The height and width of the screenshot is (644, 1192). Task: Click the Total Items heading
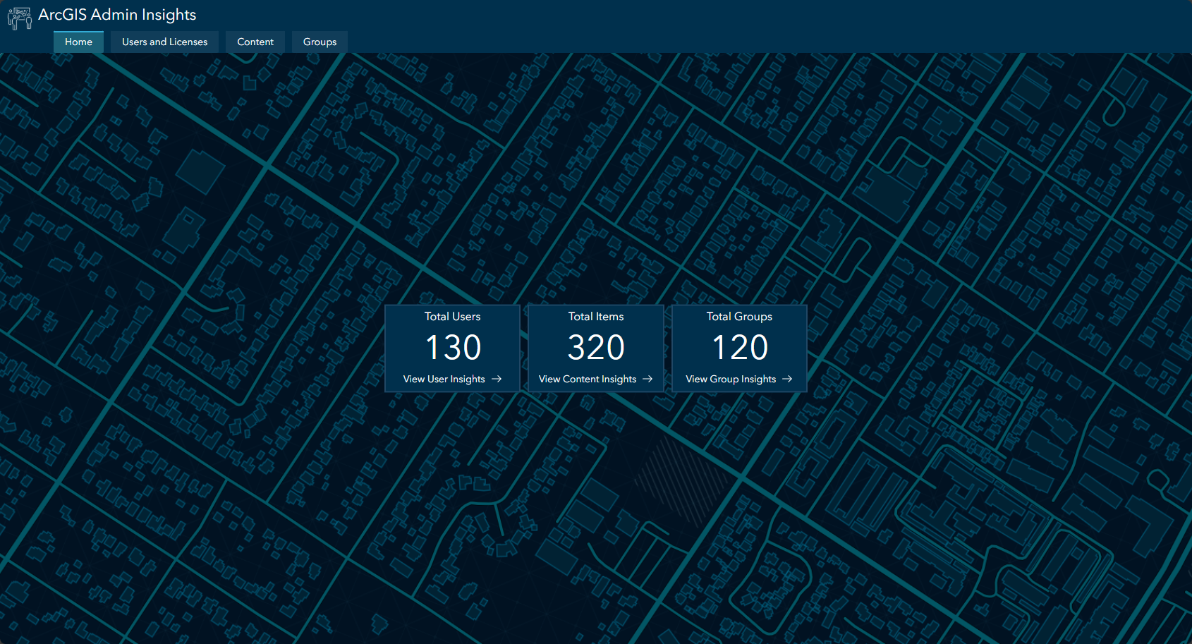(596, 317)
